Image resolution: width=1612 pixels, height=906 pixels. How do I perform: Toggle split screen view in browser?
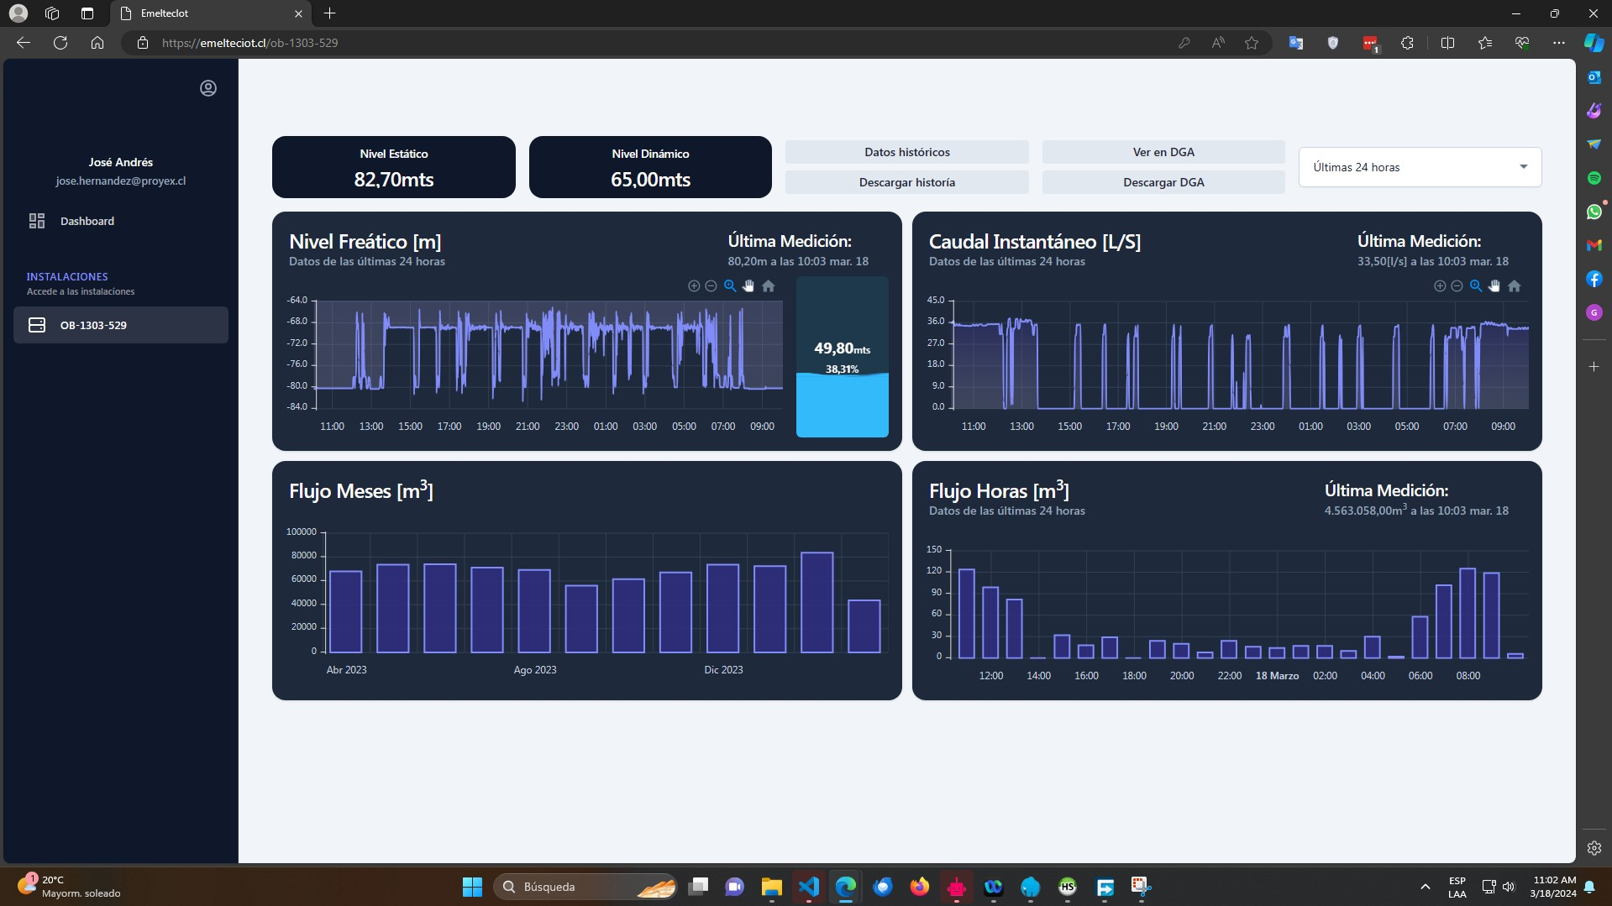pyautogui.click(x=1447, y=43)
